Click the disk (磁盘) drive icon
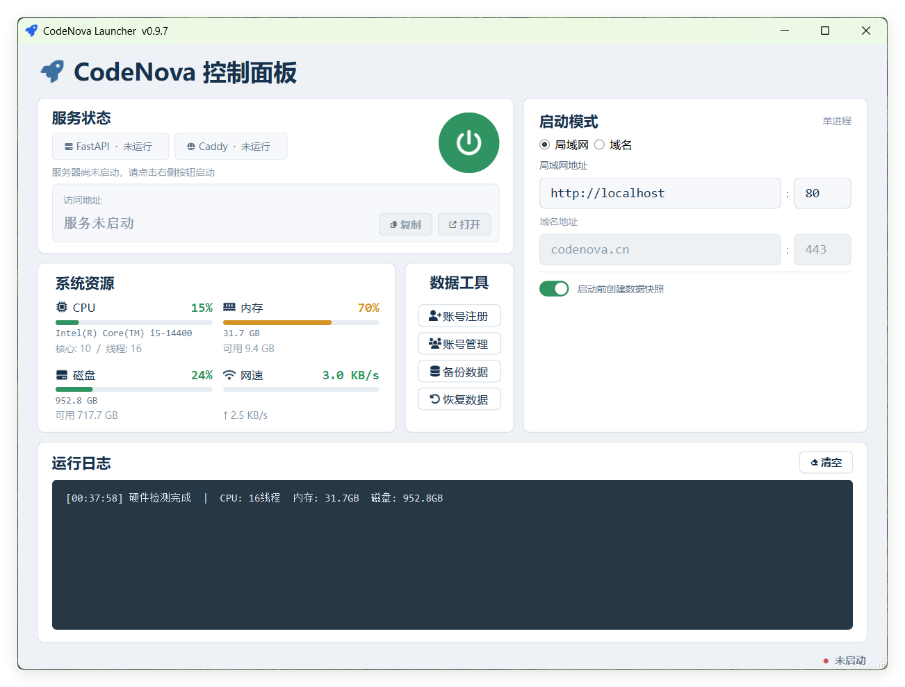The image size is (905, 687). pos(62,375)
